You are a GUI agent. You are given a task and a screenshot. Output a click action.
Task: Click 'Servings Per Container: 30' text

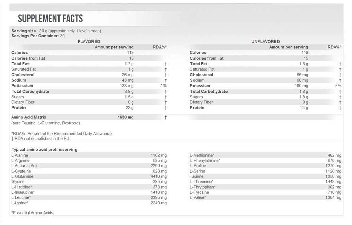click(38, 36)
